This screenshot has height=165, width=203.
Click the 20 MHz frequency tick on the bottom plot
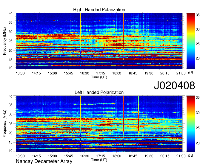point(10,133)
